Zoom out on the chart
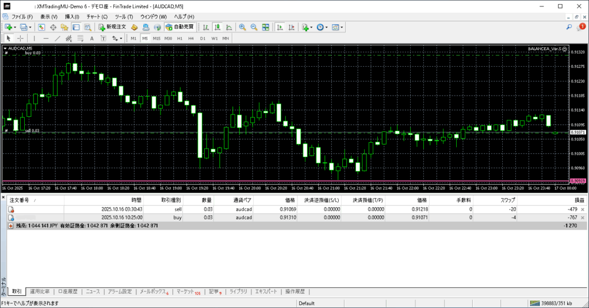Image resolution: width=589 pixels, height=308 pixels. [254, 27]
